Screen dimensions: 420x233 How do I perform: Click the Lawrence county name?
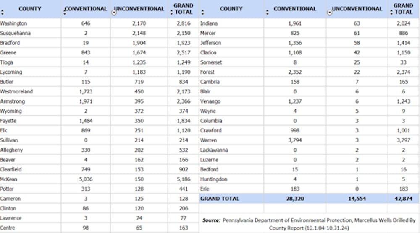(11, 218)
